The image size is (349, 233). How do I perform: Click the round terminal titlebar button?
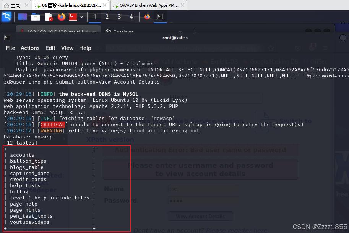point(343,38)
